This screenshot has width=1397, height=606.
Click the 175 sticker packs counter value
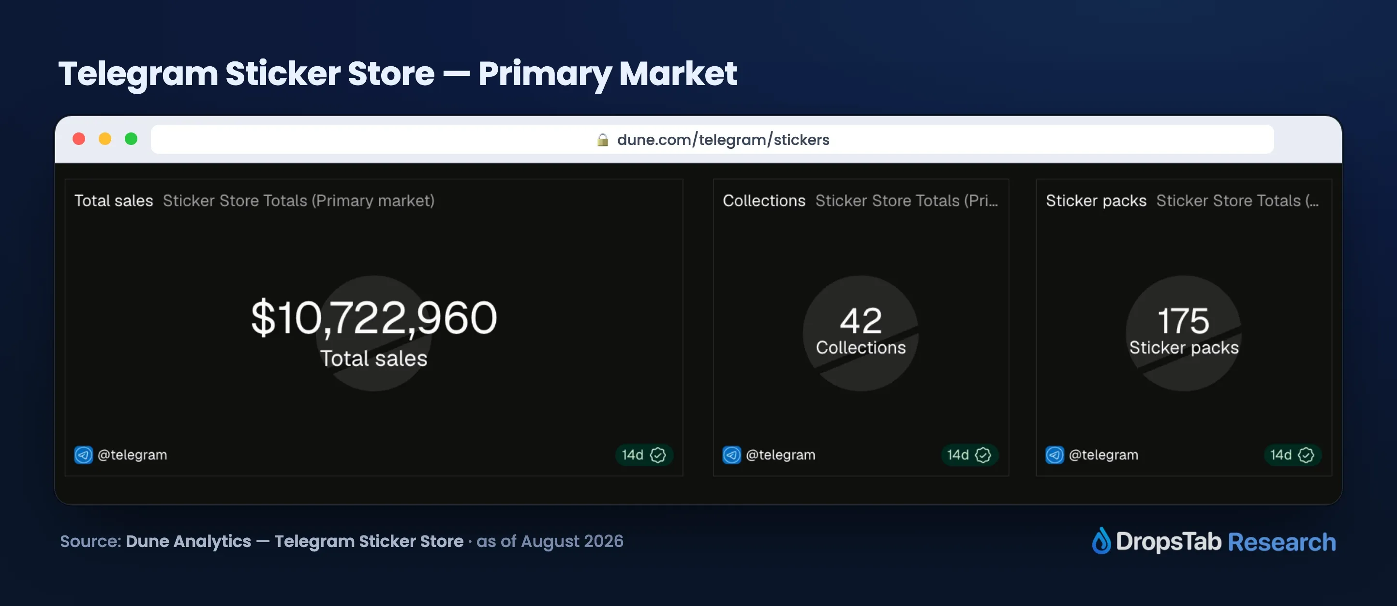pos(1183,320)
